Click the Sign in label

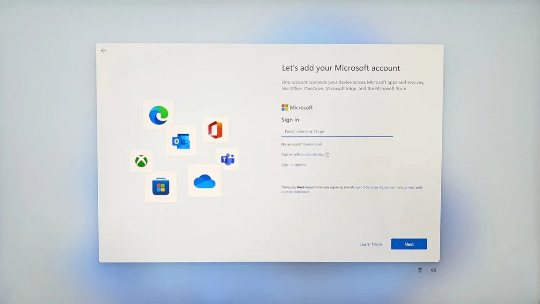coord(290,120)
